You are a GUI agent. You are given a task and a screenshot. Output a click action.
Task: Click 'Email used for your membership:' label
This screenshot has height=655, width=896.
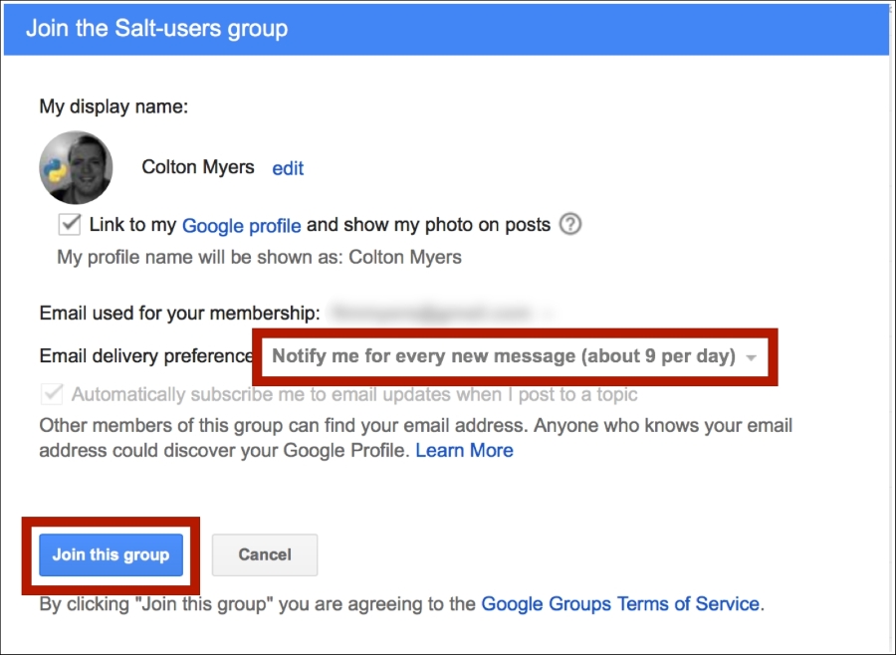click(179, 314)
